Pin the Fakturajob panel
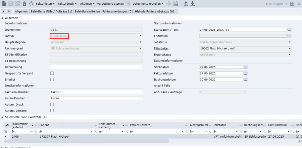The image size is (302, 148). (x=286, y=3)
